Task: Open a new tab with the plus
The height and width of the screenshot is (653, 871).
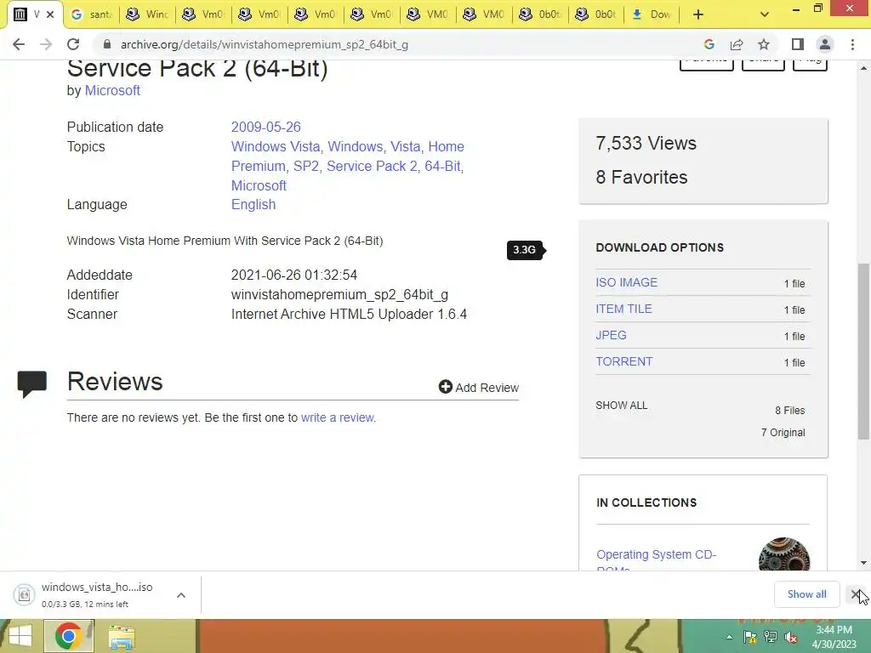Action: point(698,14)
